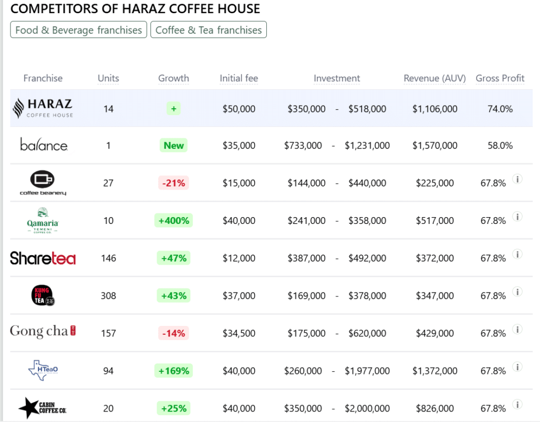The height and width of the screenshot is (422, 540).
Task: Click the +43% growth badge
Action: [173, 296]
